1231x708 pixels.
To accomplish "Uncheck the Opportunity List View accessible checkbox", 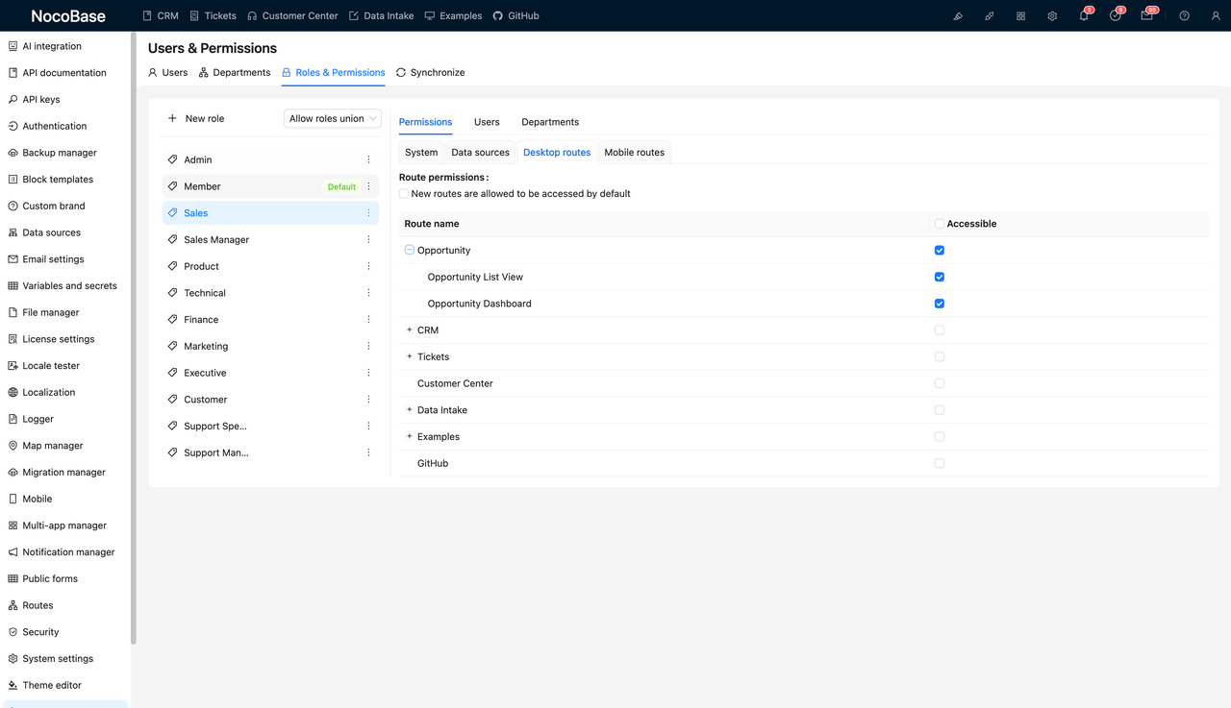I will (x=939, y=277).
